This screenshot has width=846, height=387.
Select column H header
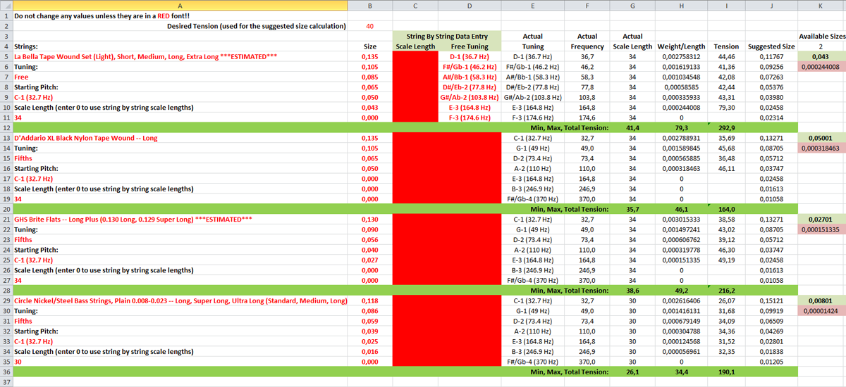tap(681, 5)
